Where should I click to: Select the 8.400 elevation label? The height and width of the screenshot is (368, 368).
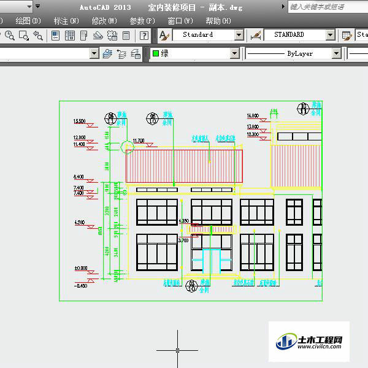click(79, 177)
